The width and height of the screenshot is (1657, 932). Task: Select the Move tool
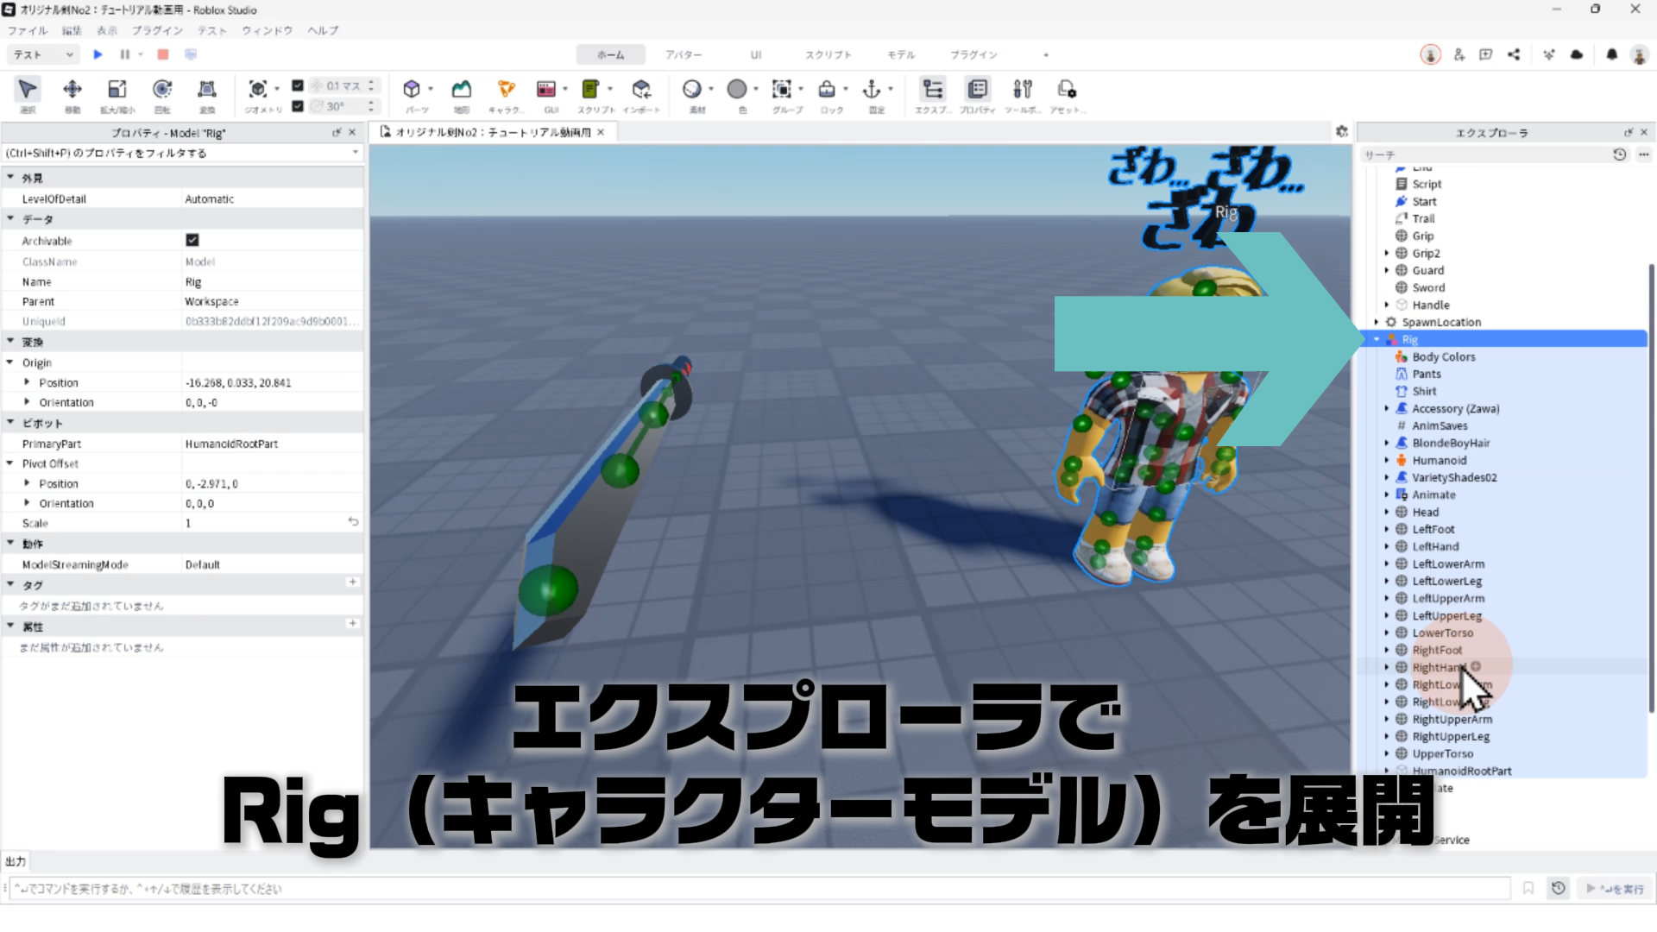[x=72, y=89]
